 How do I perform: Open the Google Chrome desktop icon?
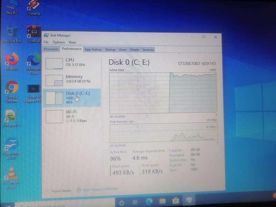pos(12,88)
